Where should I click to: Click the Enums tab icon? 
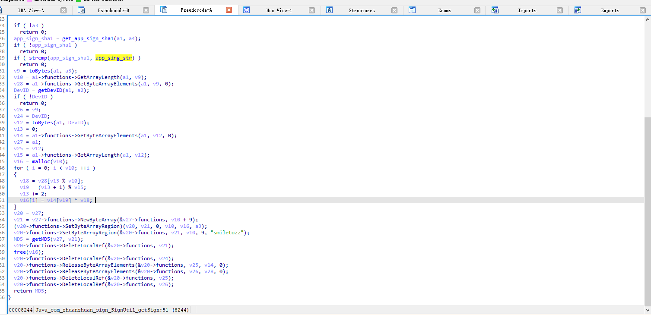[x=412, y=10]
